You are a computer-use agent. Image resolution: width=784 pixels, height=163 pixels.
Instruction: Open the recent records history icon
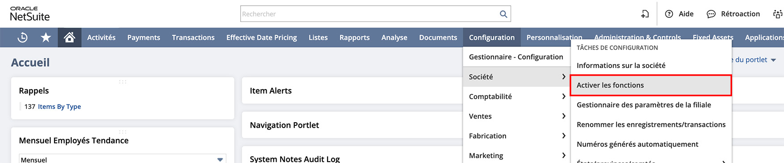pyautogui.click(x=22, y=38)
